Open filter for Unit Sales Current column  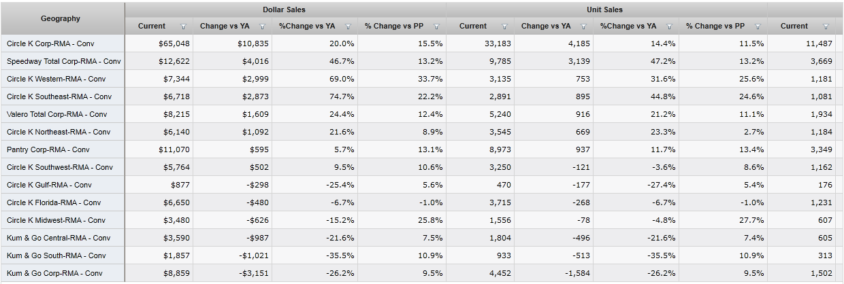[504, 26]
